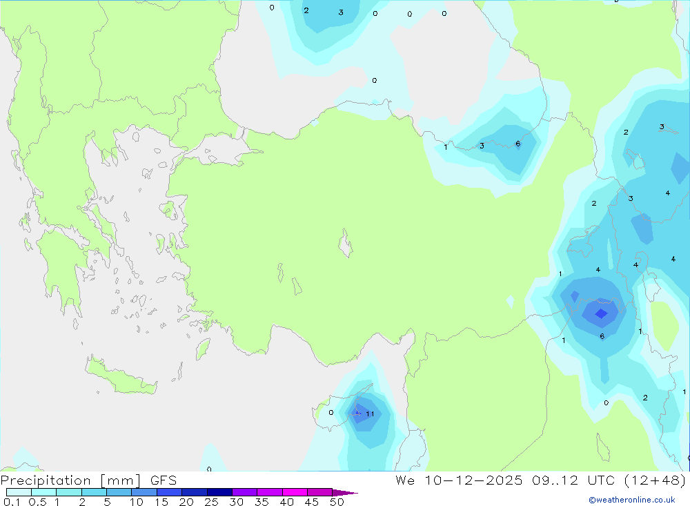Click the "(12+48)" forecast offset text

click(x=655, y=480)
